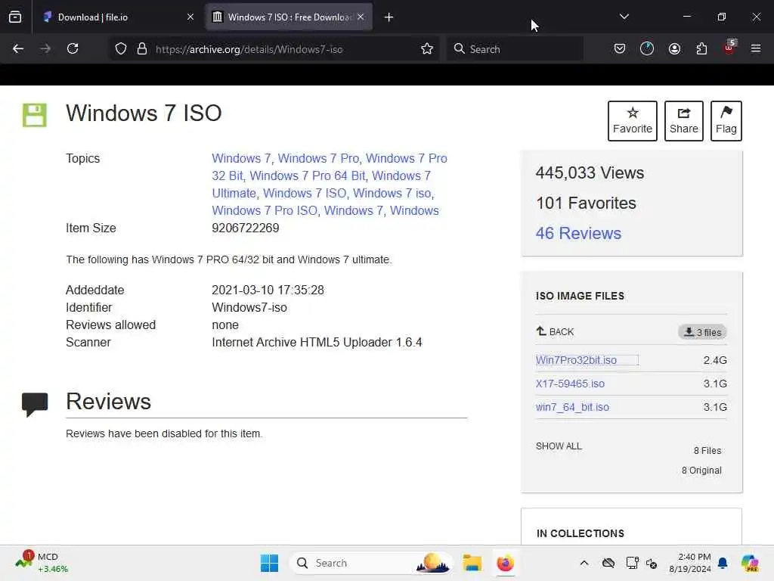Expand the list all tabs chevron
This screenshot has width=774, height=581.
624,17
